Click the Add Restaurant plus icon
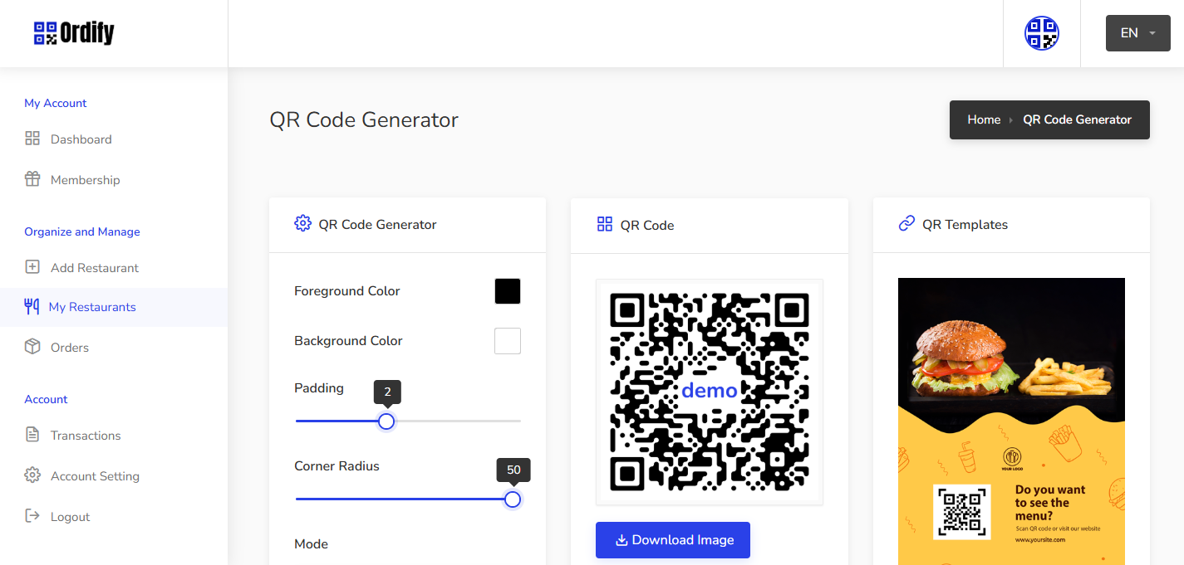This screenshot has width=1184, height=565. (32, 267)
